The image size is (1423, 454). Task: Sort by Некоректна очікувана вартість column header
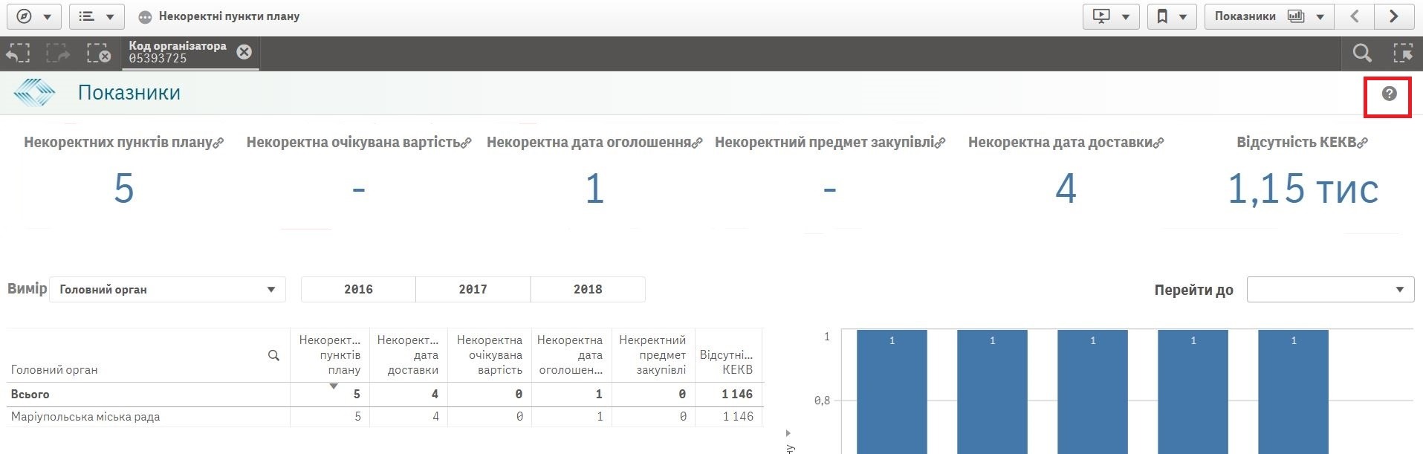point(490,354)
